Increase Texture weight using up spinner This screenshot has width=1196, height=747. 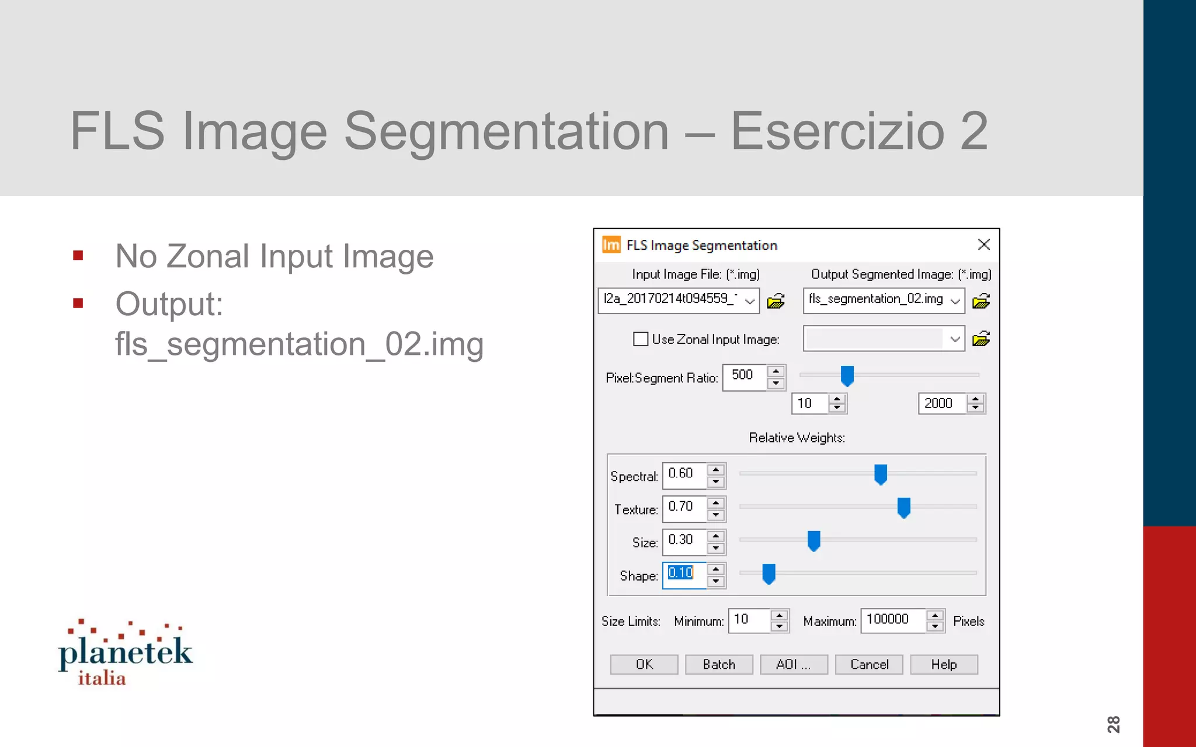(716, 502)
